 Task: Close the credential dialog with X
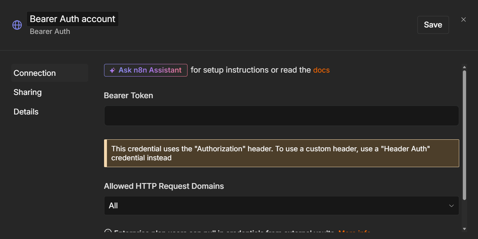tap(464, 19)
